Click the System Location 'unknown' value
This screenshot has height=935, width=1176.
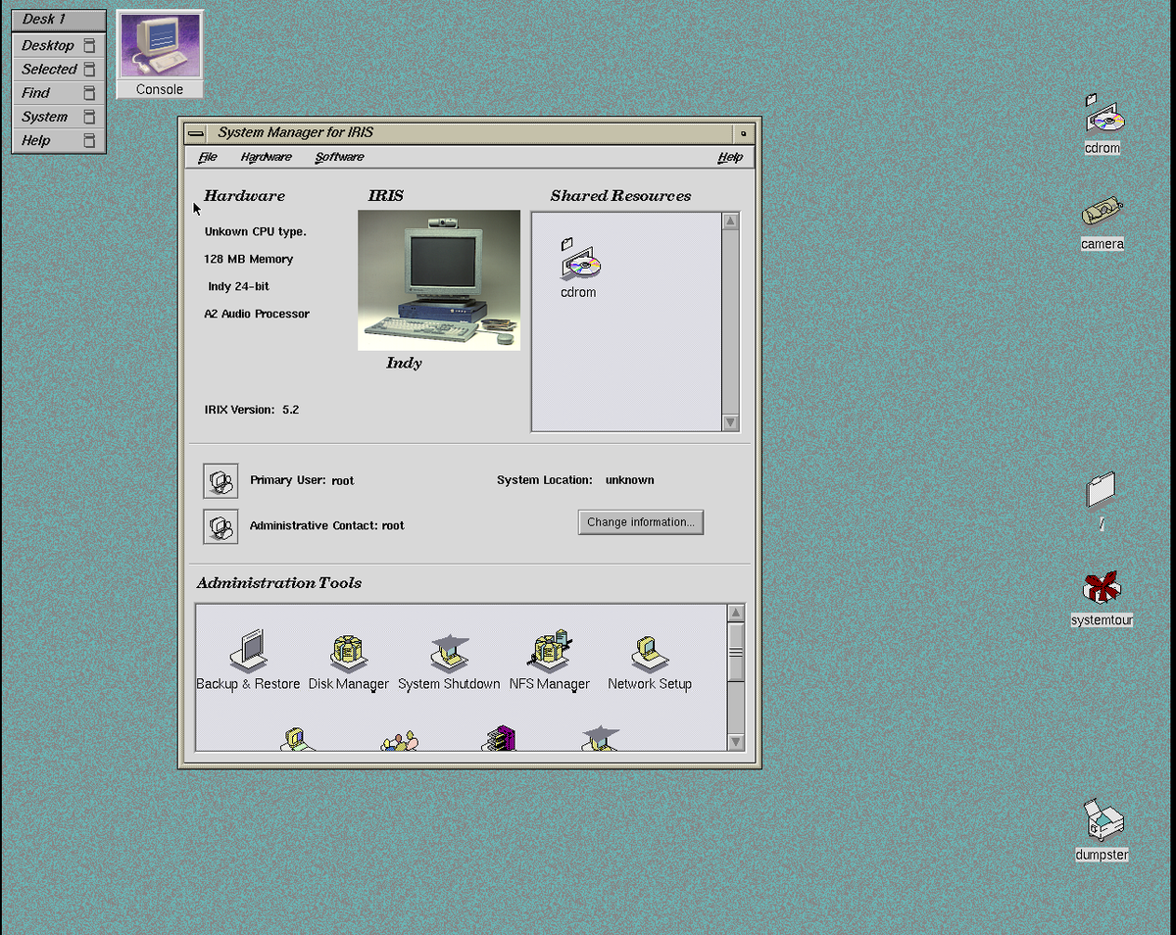click(629, 480)
